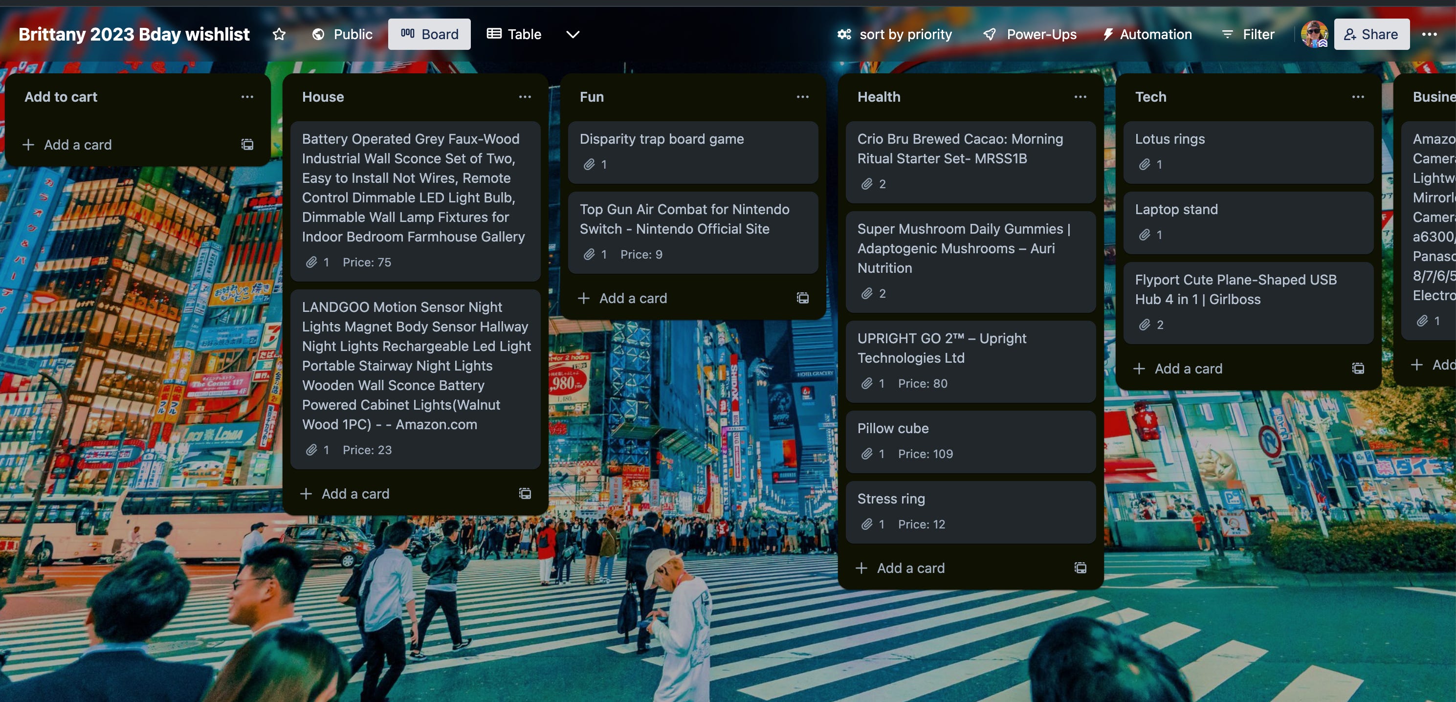1456x702 pixels.
Task: Click the member avatar in header
Action: coord(1314,35)
